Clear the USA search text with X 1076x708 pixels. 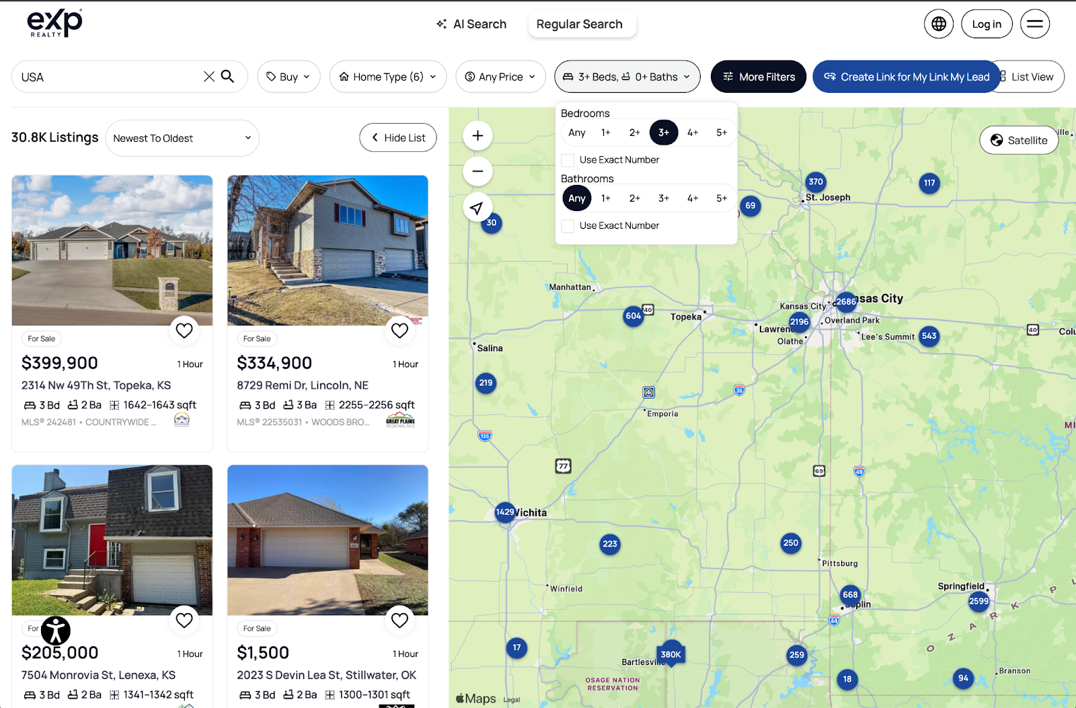coord(209,77)
